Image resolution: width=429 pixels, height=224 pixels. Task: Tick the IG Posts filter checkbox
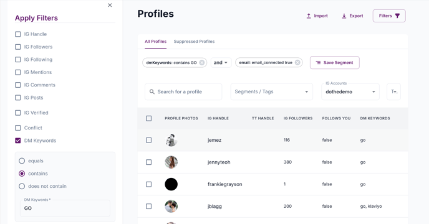tap(18, 98)
